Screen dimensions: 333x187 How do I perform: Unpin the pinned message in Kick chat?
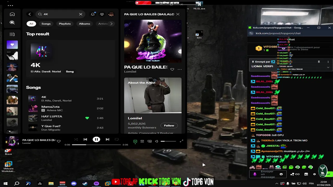tap(319, 62)
